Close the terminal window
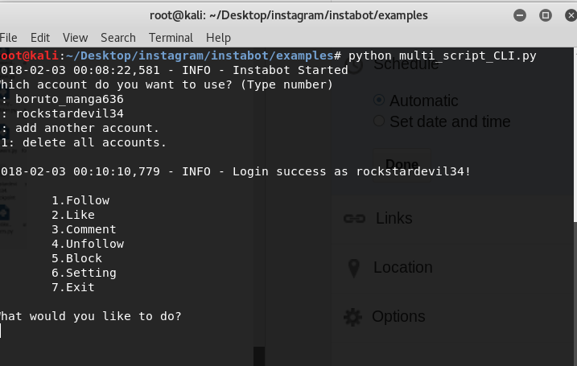This screenshot has width=577, height=366. (x=571, y=15)
